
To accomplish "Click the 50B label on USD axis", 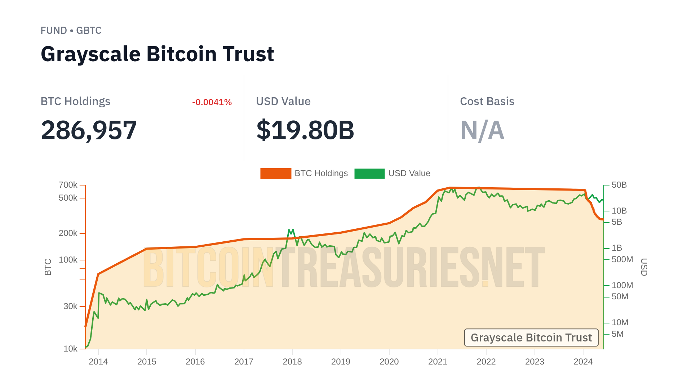I will (619, 185).
